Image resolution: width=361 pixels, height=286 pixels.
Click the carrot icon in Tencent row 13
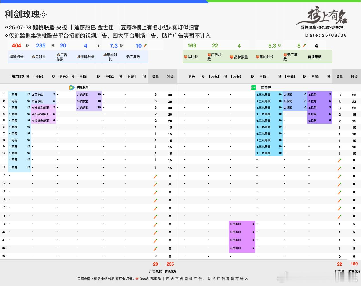(155, 176)
